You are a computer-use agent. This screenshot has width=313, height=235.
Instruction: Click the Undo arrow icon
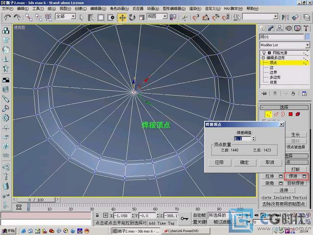pos(7,17)
